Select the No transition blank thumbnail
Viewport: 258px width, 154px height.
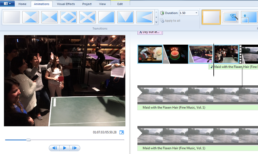click(x=11, y=17)
